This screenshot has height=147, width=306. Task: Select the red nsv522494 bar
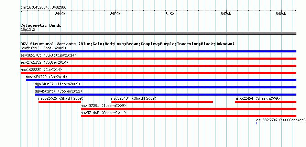click(266, 102)
